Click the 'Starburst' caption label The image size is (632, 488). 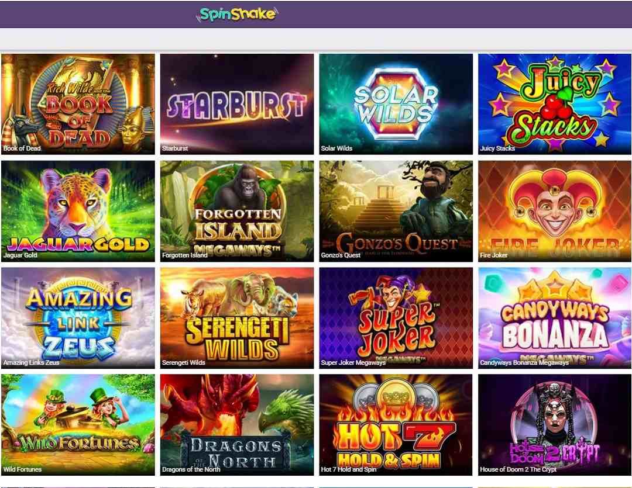(x=175, y=148)
